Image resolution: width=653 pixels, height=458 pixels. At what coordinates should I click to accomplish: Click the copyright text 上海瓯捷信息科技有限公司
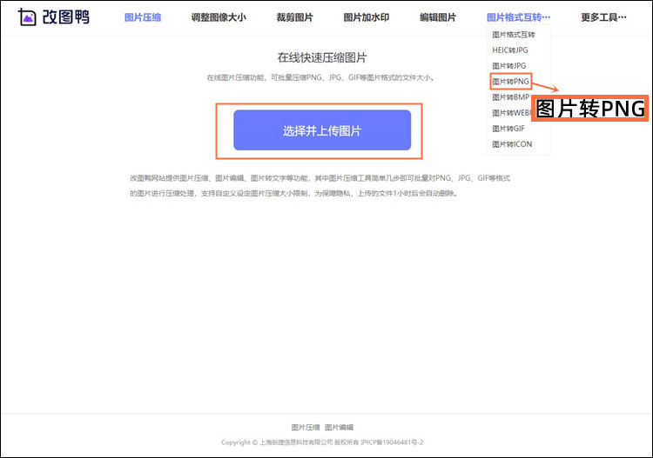point(296,442)
